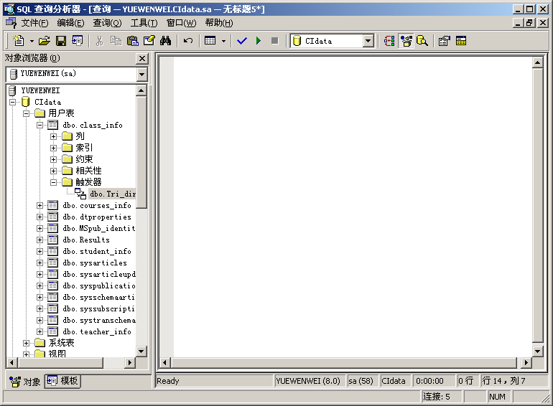The height and width of the screenshot is (406, 553).
Task: Select dbo.dtproperties table icon
Action: [53, 217]
